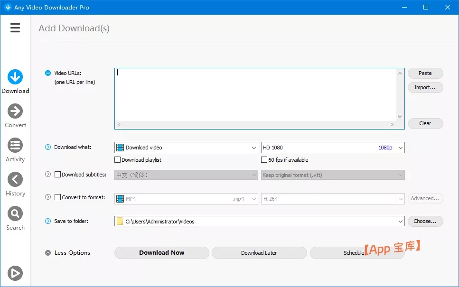Select the Download sidebar icon
The image size is (459, 287).
tap(15, 77)
